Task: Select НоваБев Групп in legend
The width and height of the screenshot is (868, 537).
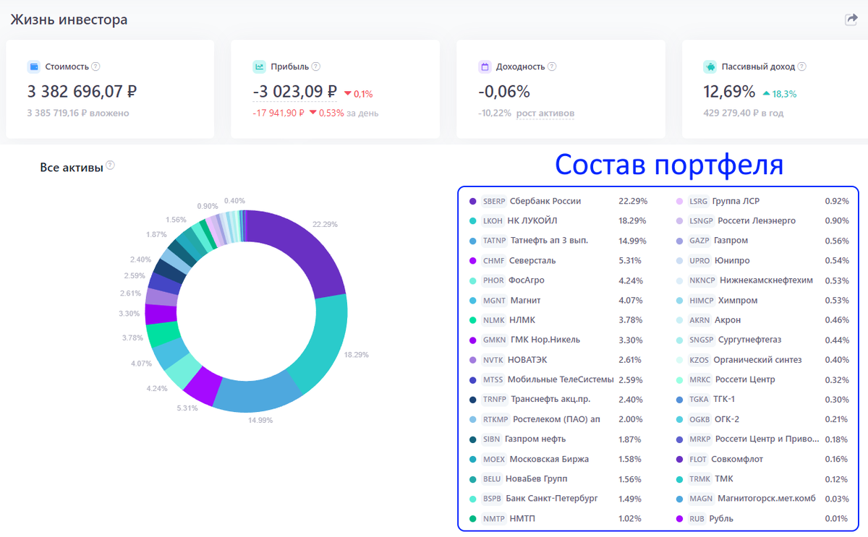Action: pyautogui.click(x=536, y=479)
